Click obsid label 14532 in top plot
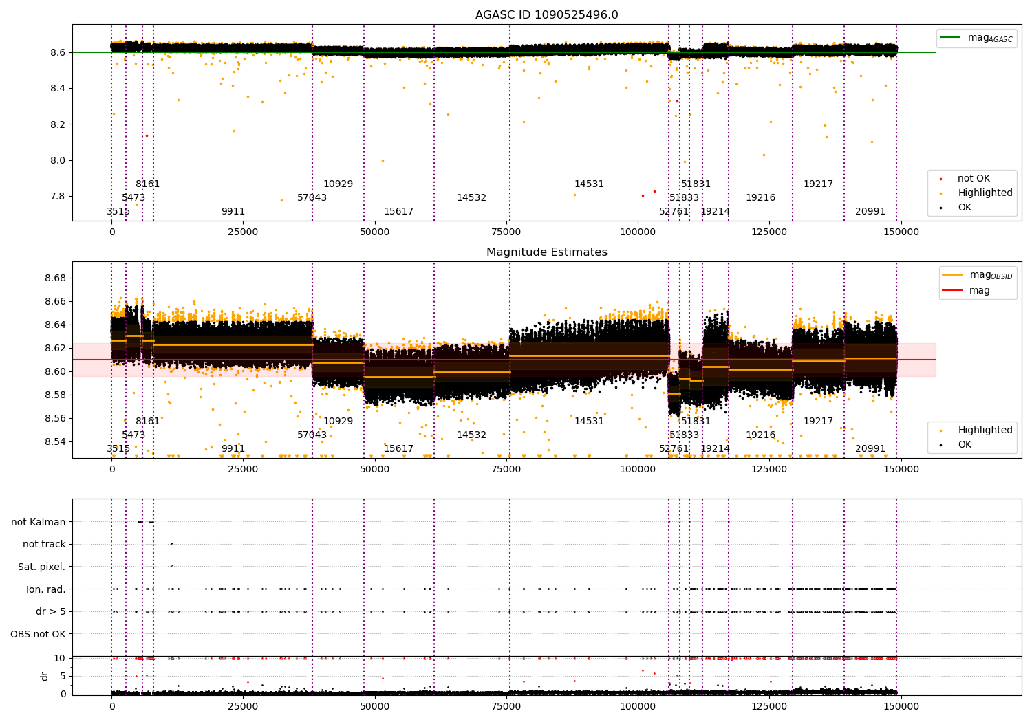 (x=472, y=198)
